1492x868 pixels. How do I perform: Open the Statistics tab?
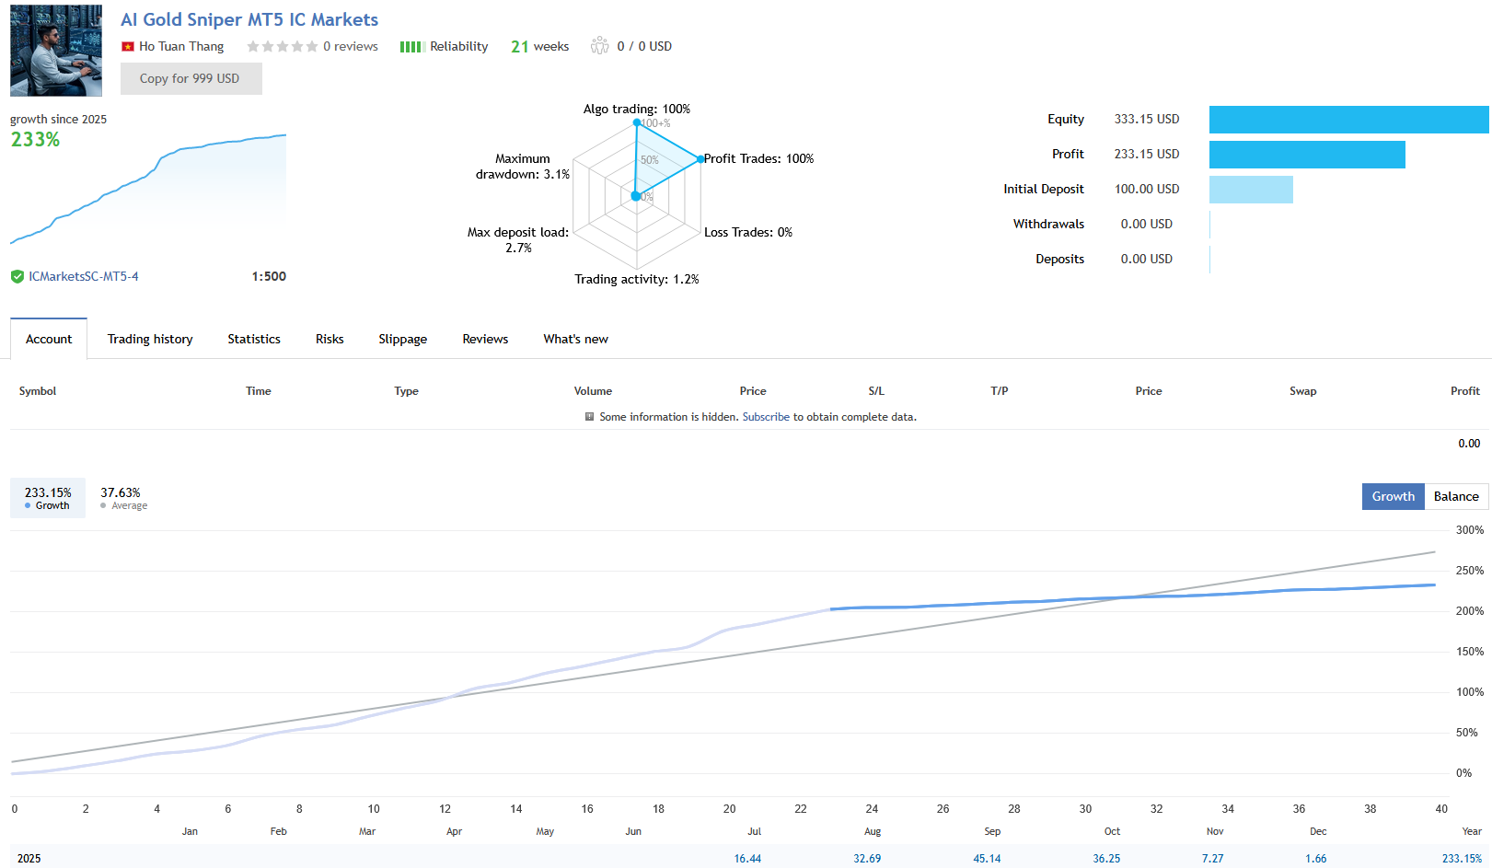coord(253,339)
